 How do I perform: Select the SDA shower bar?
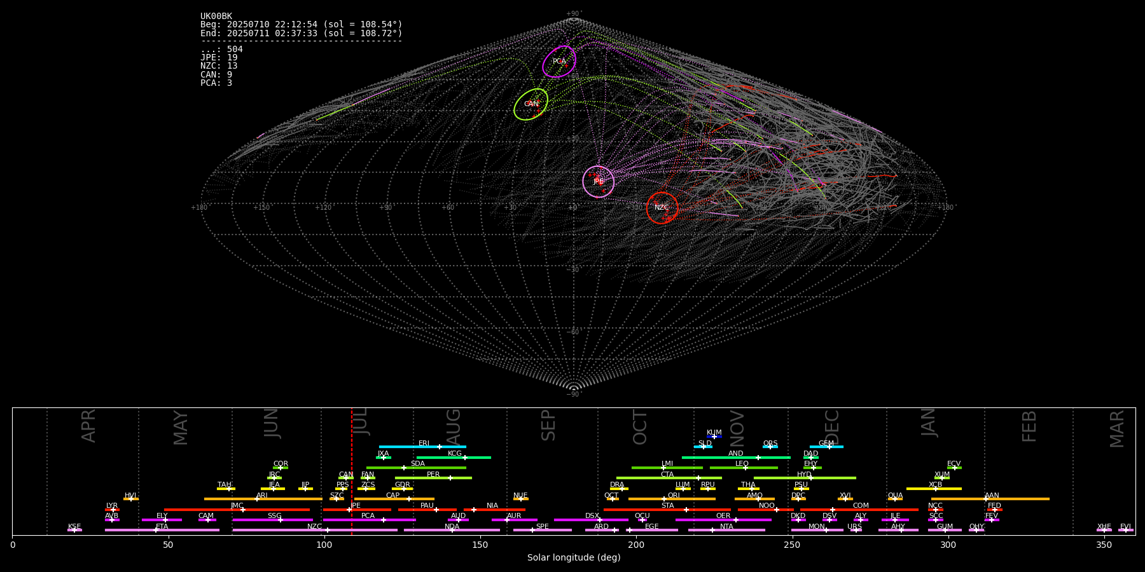[x=416, y=468]
